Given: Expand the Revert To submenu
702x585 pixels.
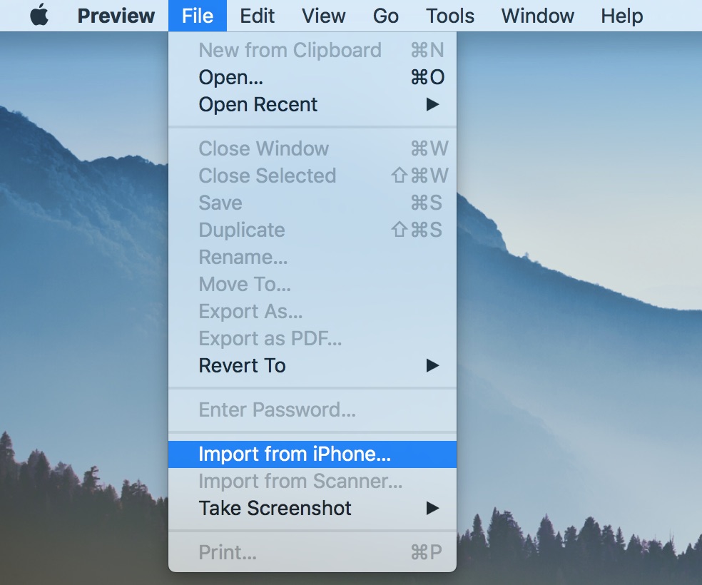Looking at the screenshot, I should pos(312,366).
